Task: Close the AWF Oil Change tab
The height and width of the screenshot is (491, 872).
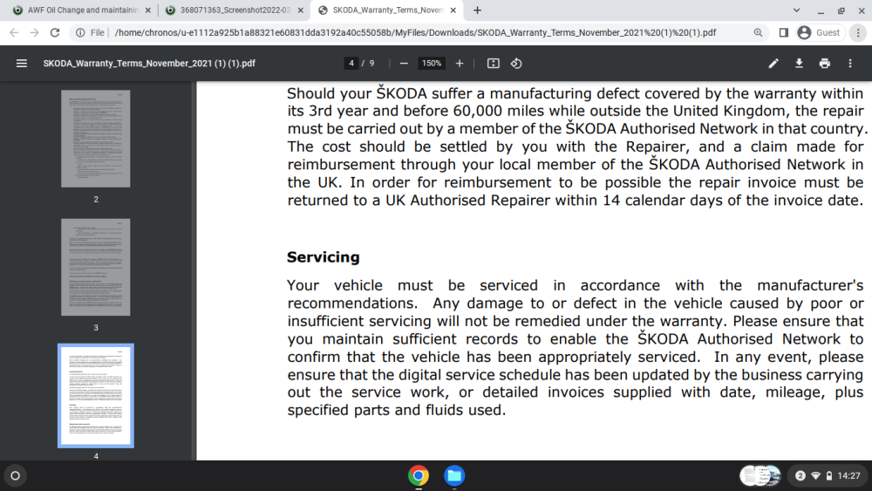Action: click(x=148, y=10)
